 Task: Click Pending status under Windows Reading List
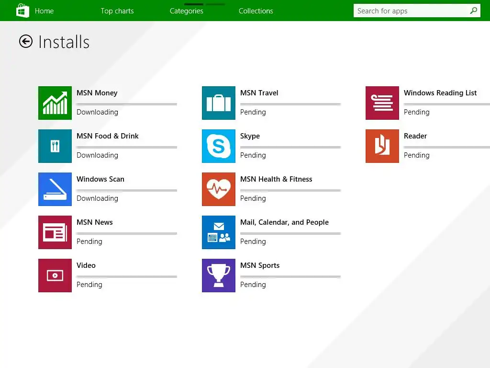417,112
